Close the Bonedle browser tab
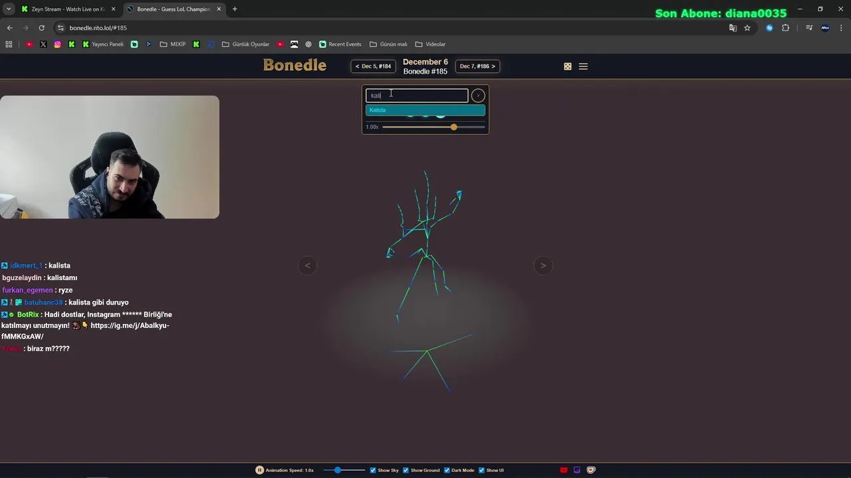This screenshot has height=478, width=851. (219, 9)
